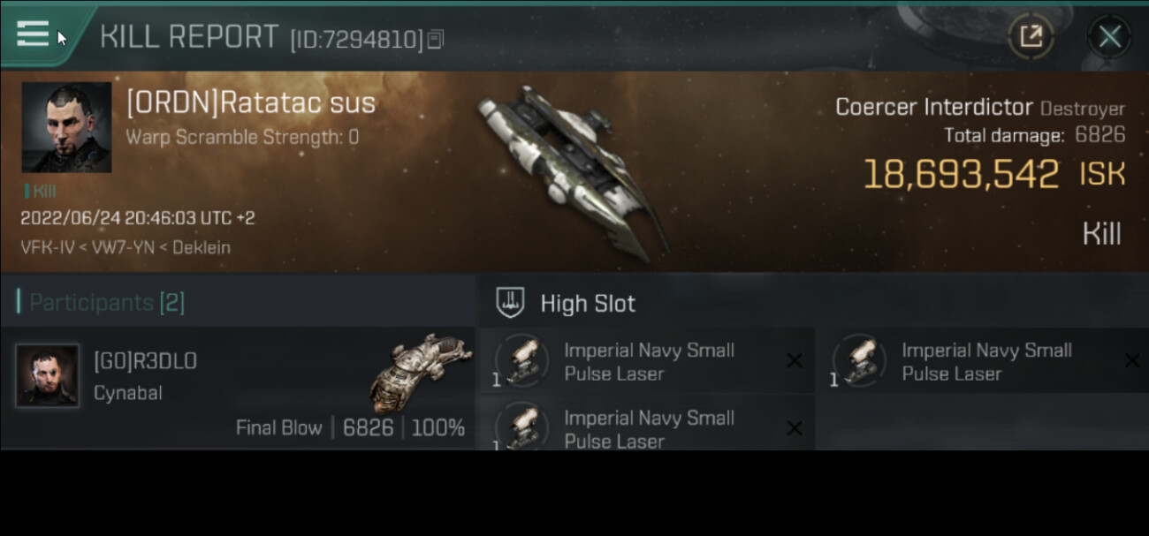Open the [GO]R3DLO participant name

(x=146, y=361)
